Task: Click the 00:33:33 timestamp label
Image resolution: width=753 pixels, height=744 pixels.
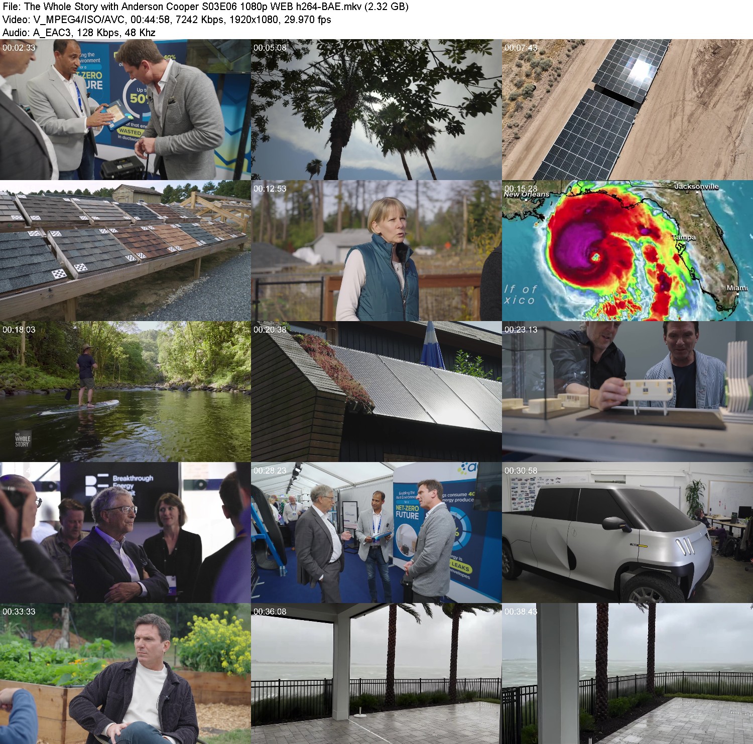Action: point(19,612)
